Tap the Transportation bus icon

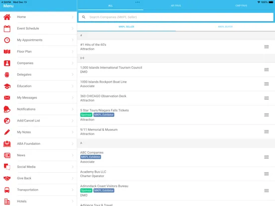click(7, 190)
